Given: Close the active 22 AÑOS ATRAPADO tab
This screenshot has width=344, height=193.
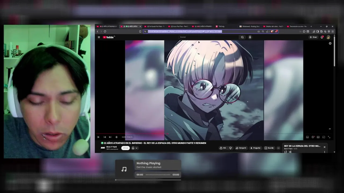Looking at the screenshot, I should click(x=140, y=26).
